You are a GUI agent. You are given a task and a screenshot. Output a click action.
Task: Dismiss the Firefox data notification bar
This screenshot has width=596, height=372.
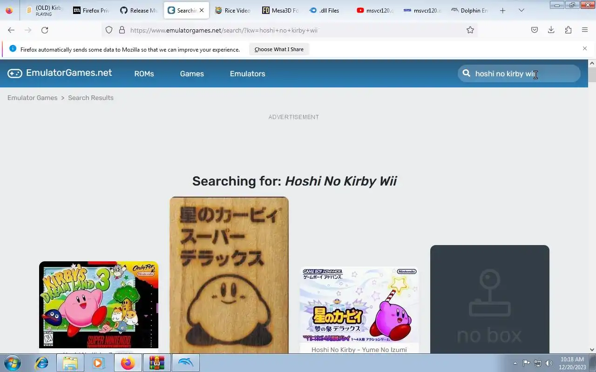(585, 48)
